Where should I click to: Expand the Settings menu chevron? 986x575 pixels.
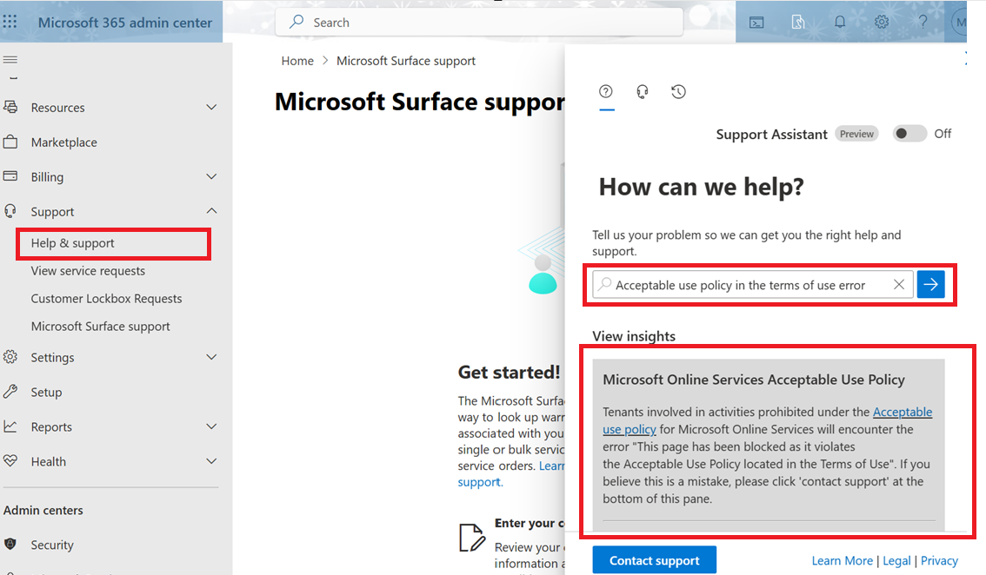[x=211, y=357]
